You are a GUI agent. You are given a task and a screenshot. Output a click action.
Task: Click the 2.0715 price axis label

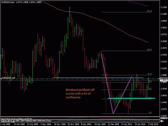164,34
